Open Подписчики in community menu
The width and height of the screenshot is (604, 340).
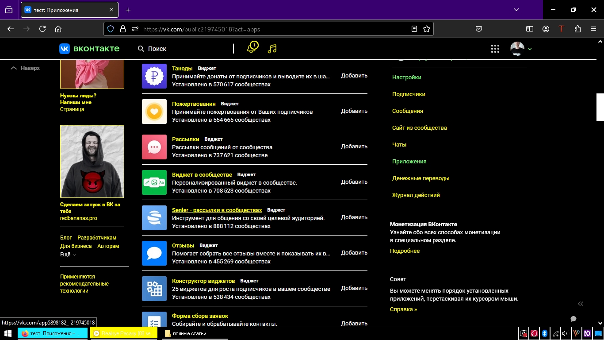click(409, 94)
